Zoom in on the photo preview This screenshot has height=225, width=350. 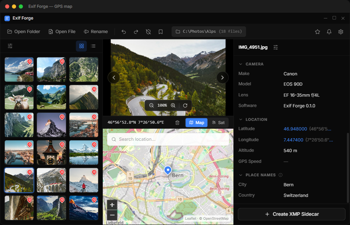click(x=173, y=105)
